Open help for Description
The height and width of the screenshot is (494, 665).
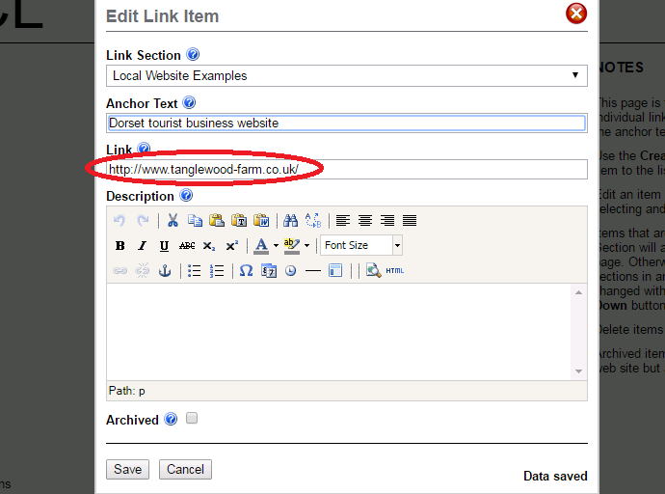click(x=186, y=195)
